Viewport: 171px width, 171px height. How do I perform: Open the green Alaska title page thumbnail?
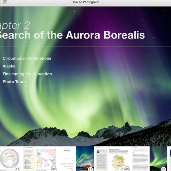point(66,158)
